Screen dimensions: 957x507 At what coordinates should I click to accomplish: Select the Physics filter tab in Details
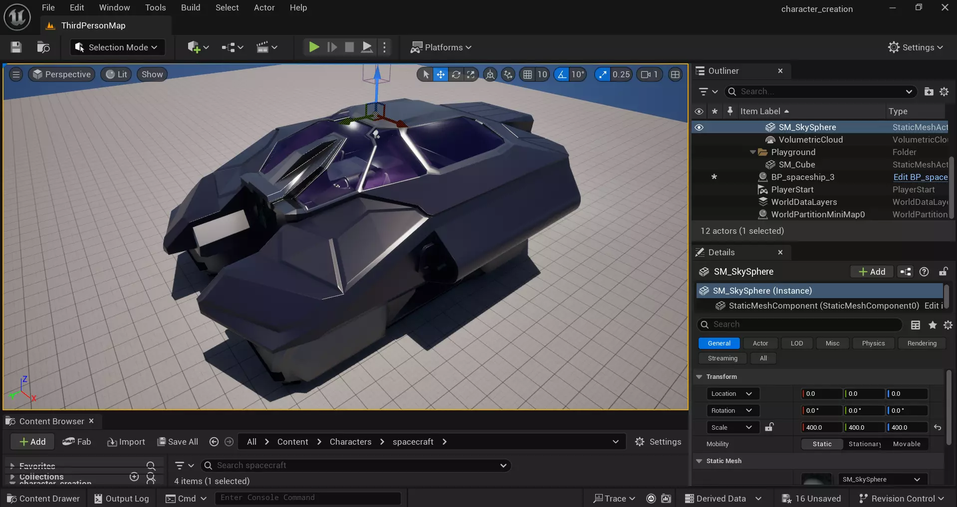coord(873,343)
